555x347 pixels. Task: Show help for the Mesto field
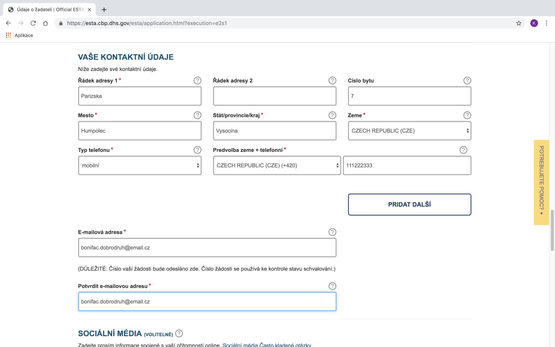[197, 115]
